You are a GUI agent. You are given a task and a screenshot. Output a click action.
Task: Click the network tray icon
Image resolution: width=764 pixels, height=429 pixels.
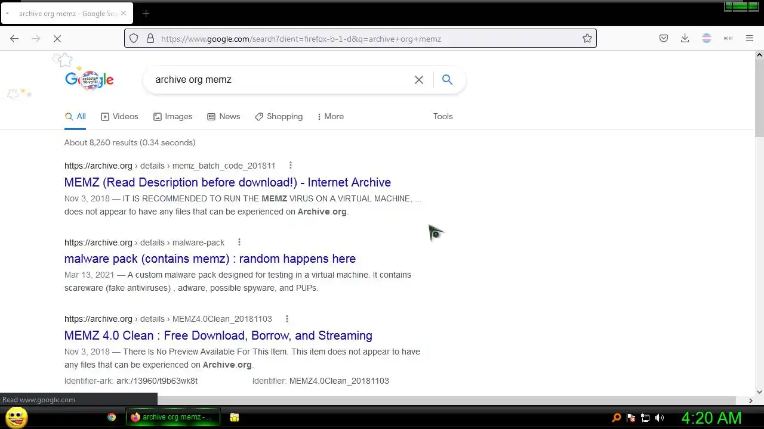click(645, 418)
